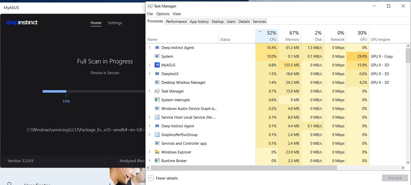The height and width of the screenshot is (185, 411).
Task: Switch to the Performance tab
Action: tap(176, 22)
